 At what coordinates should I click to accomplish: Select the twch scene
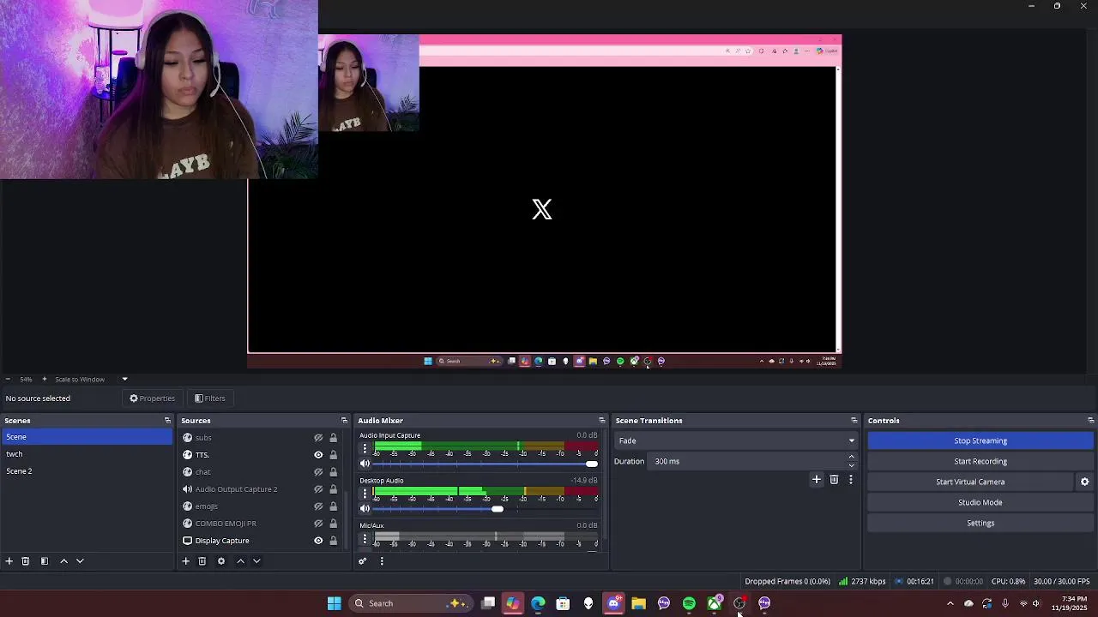(86, 454)
